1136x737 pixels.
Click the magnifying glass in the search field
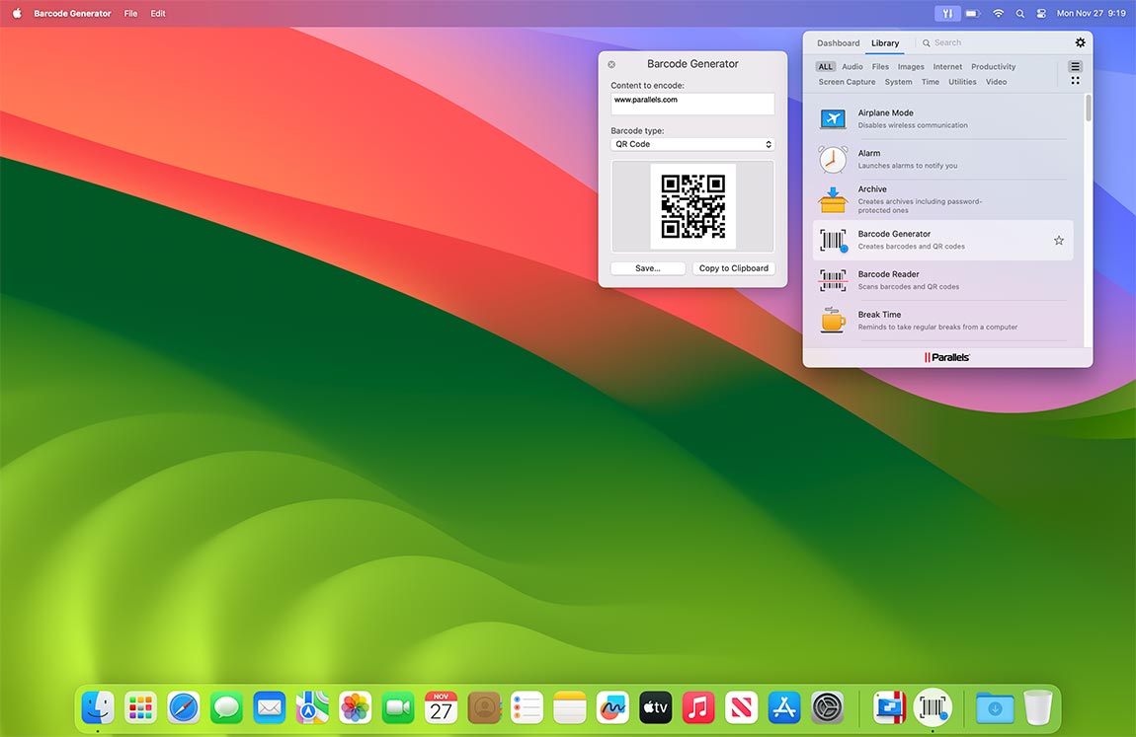click(x=928, y=42)
